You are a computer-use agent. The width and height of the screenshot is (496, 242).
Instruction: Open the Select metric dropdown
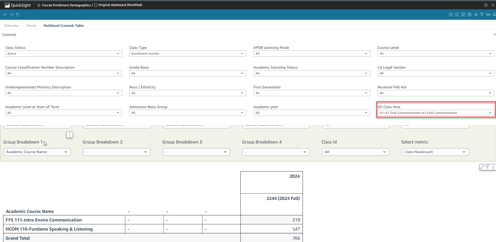click(x=435, y=152)
